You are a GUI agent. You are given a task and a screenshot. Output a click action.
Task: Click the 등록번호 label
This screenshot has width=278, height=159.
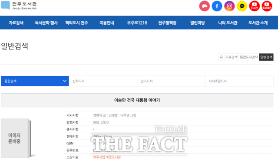click(x=73, y=150)
